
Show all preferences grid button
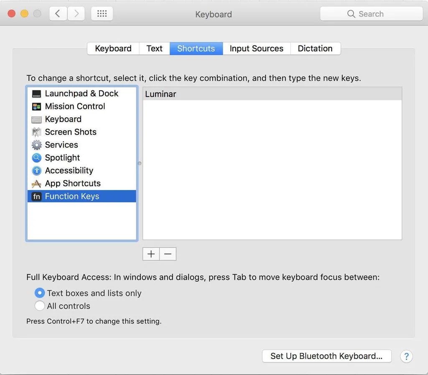102,14
